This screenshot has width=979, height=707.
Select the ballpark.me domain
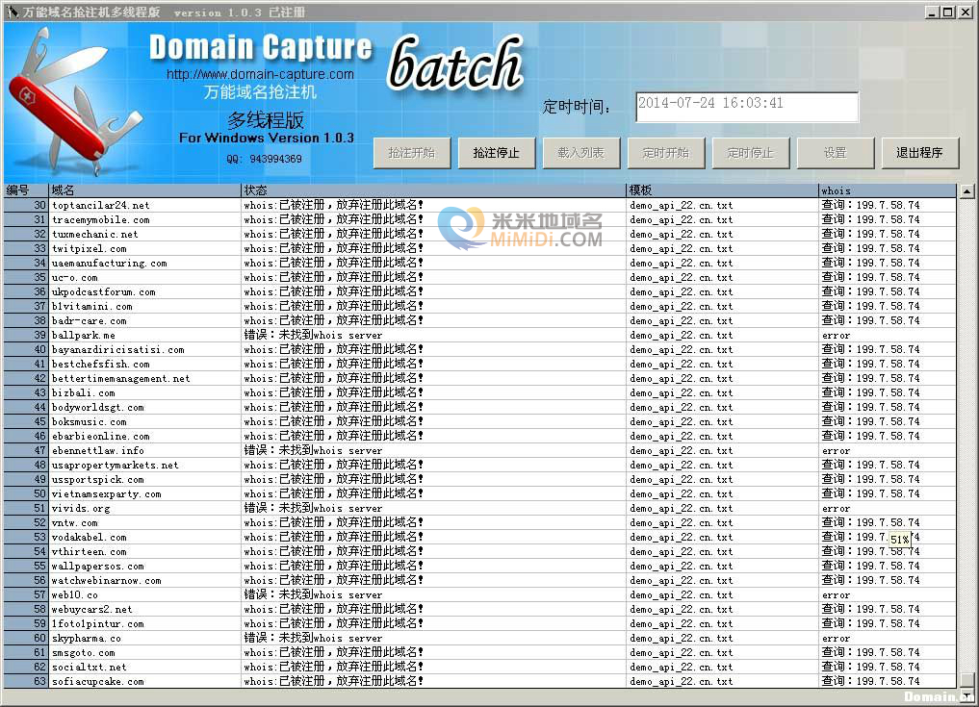click(84, 335)
